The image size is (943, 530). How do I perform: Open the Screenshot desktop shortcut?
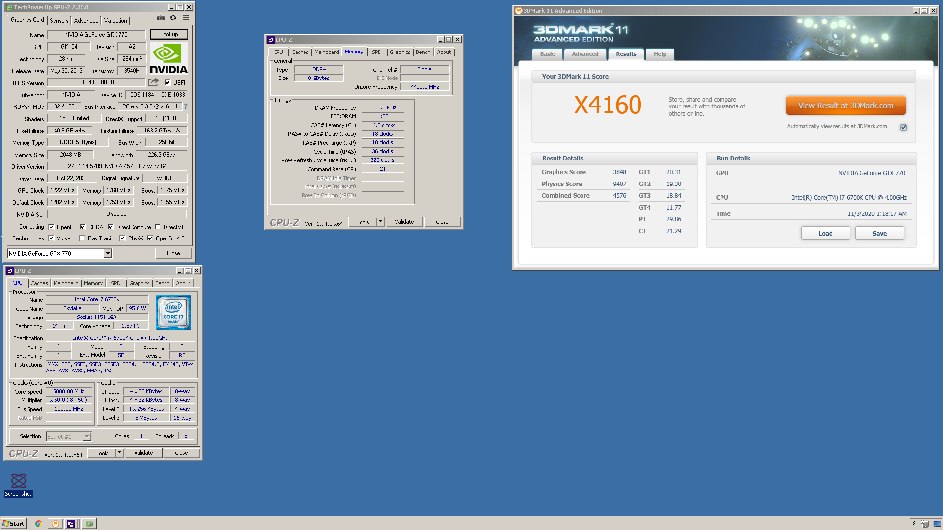tap(19, 485)
